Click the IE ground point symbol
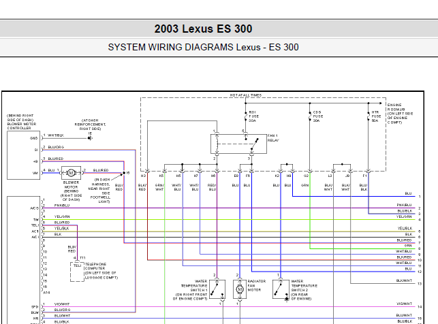Image resolution: width=438 pixels, height=324 pixels. click(90, 138)
